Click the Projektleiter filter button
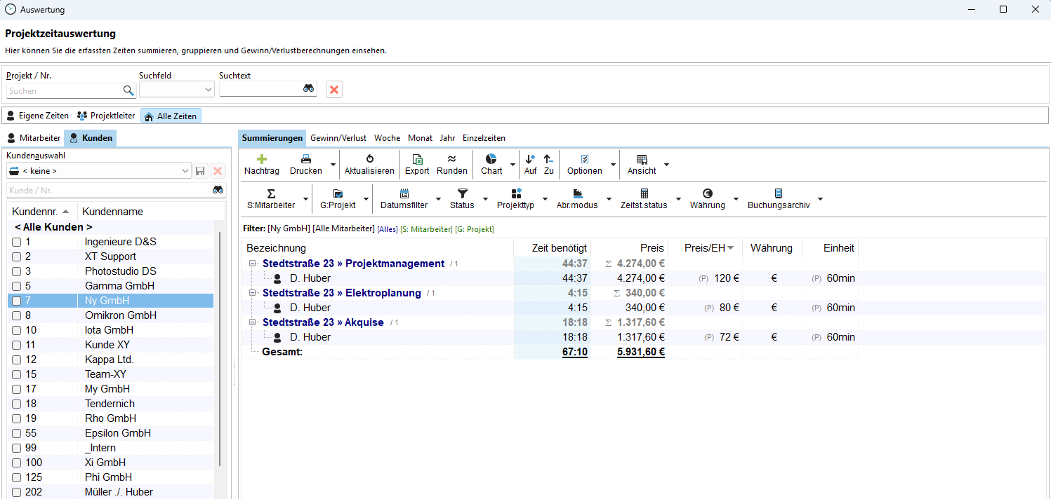This screenshot has height=499, width=1051. 106,116
